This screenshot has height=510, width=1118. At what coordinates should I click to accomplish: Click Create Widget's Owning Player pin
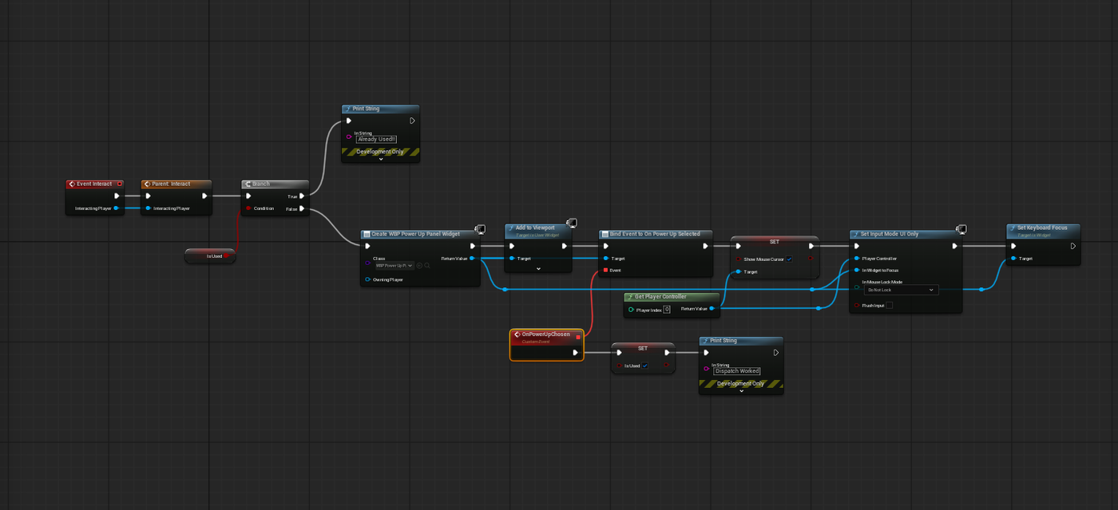point(367,279)
